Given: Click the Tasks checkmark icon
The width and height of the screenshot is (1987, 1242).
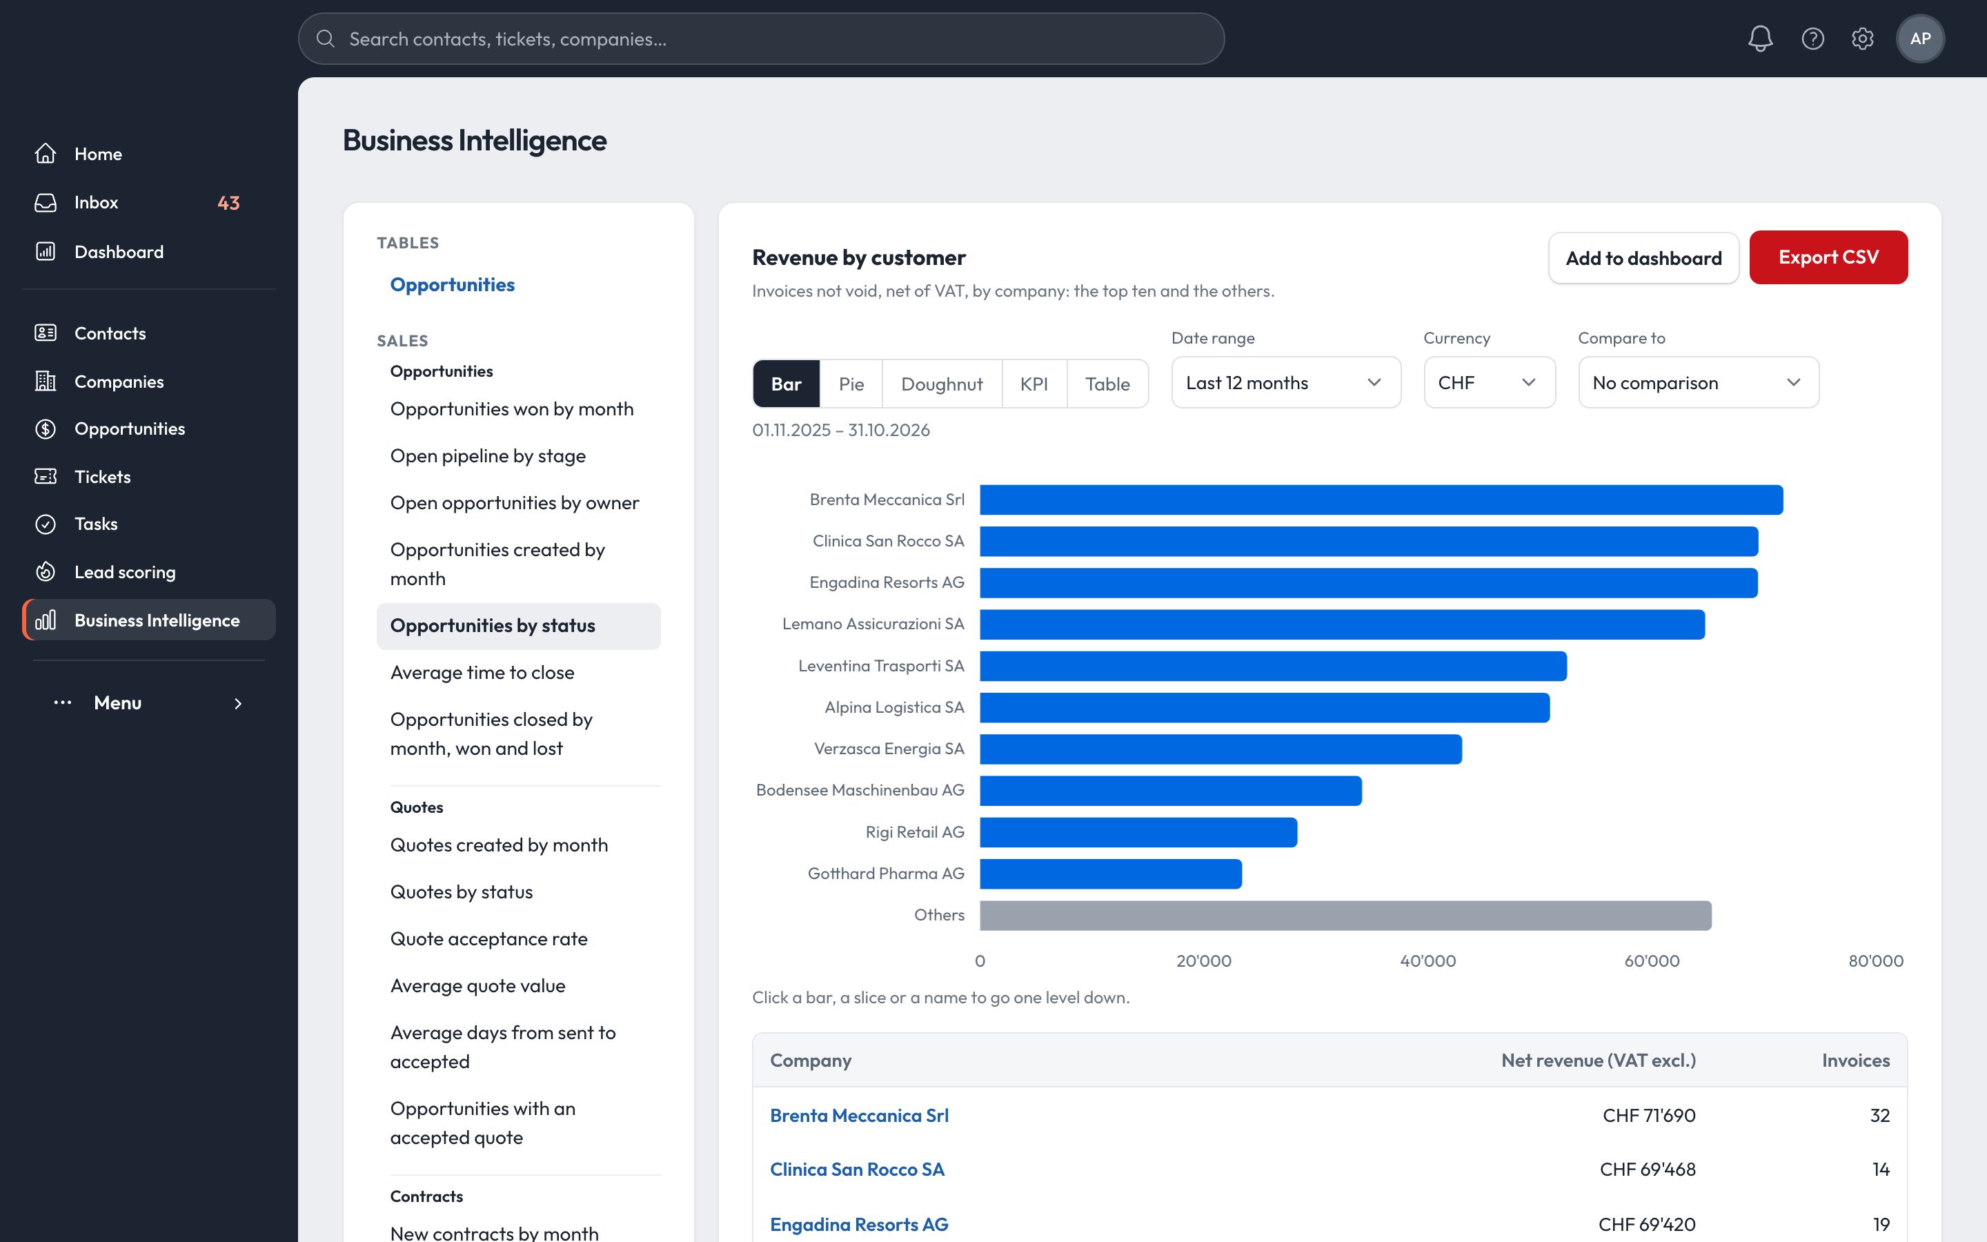Looking at the screenshot, I should 46,524.
